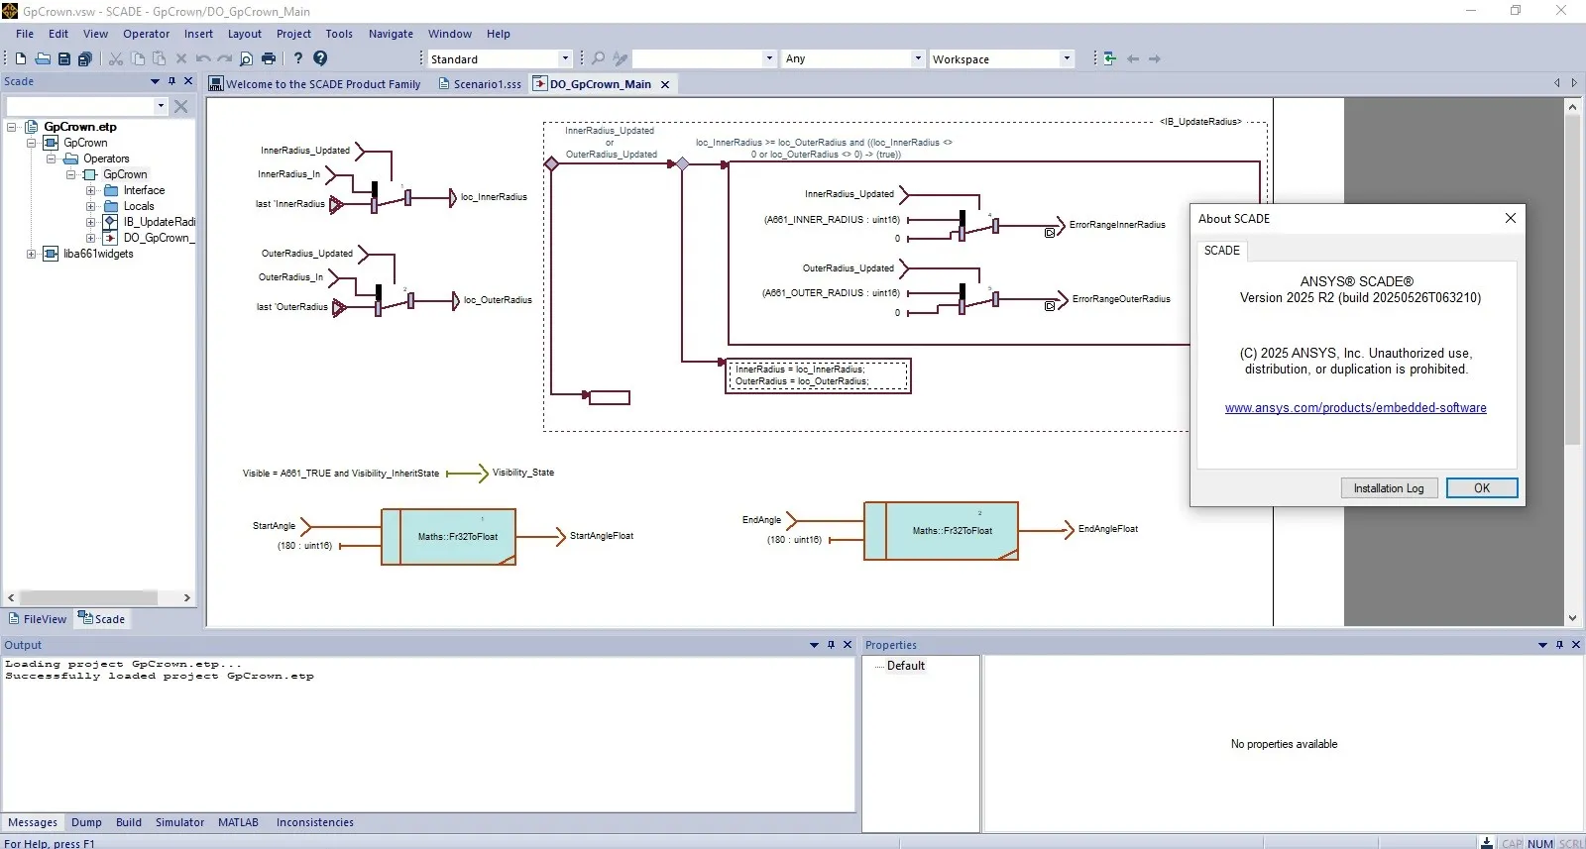The image size is (1586, 849).
Task: Click OK in About SCADE dialog
Action: pyautogui.click(x=1482, y=487)
